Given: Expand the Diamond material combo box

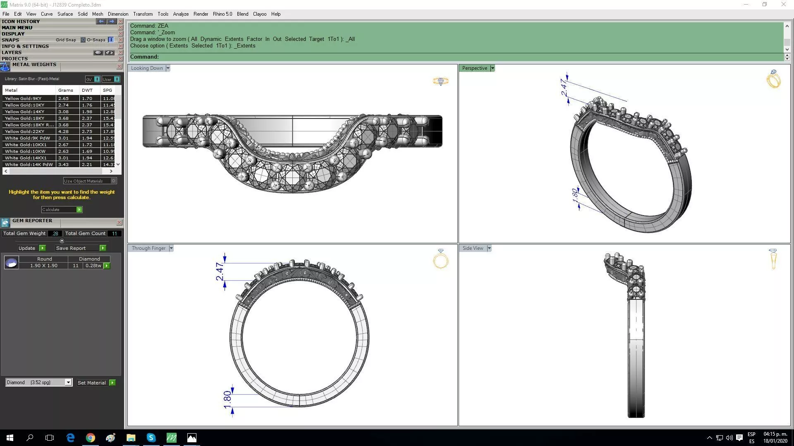Looking at the screenshot, I should [68, 382].
